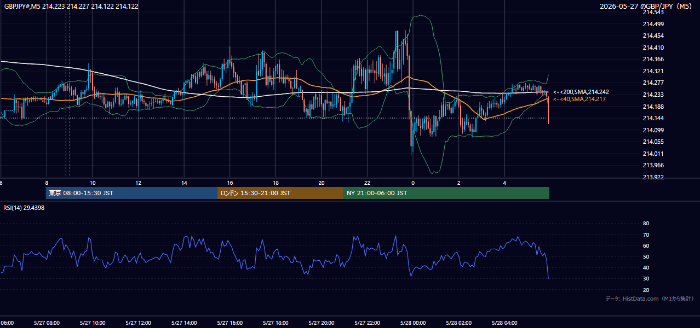This screenshot has width=700, height=328.
Task: Select the 40 SMA 214.217 label
Action: pos(579,99)
